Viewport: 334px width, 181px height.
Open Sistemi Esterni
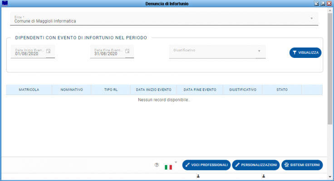click(x=302, y=165)
